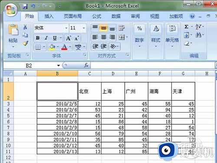Click the Fill down icon
This screenshot has width=217, height=163.
pos(186,35)
